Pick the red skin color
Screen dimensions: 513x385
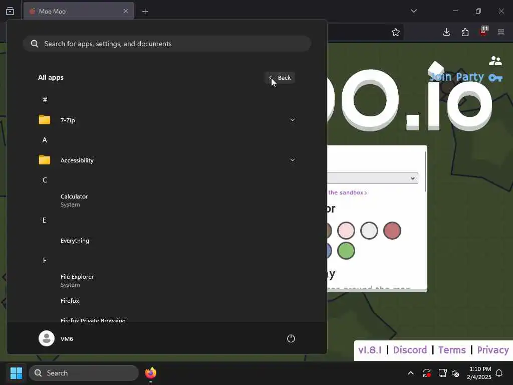[392, 231]
